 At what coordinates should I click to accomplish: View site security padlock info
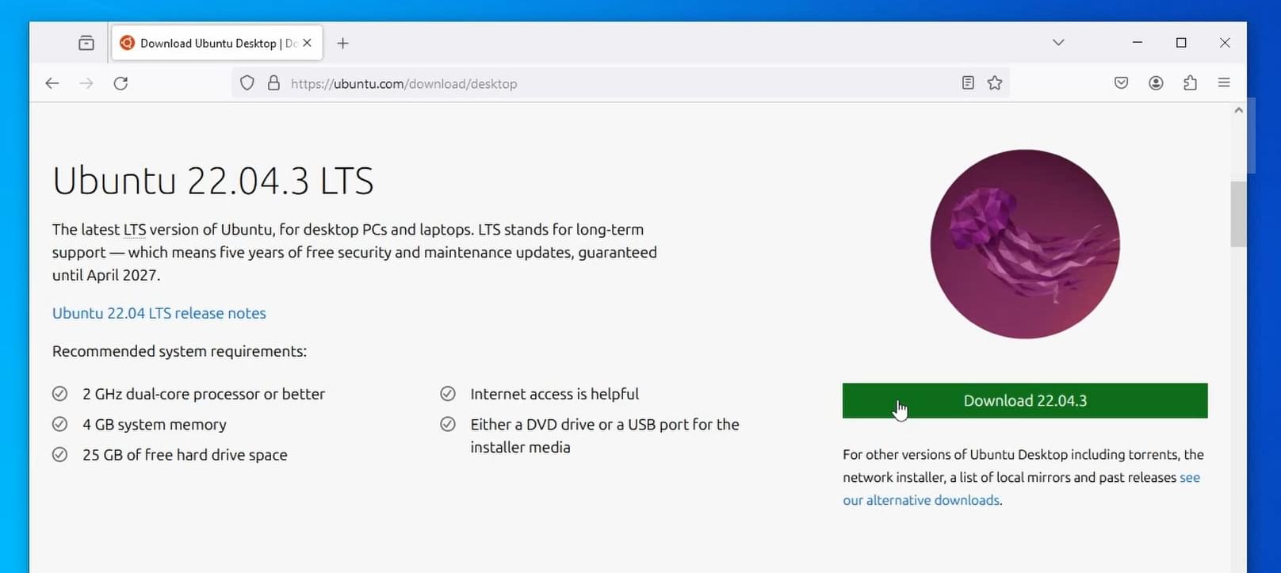[x=273, y=83]
